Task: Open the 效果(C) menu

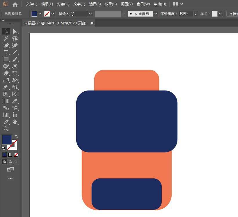Action: [x=111, y=4]
